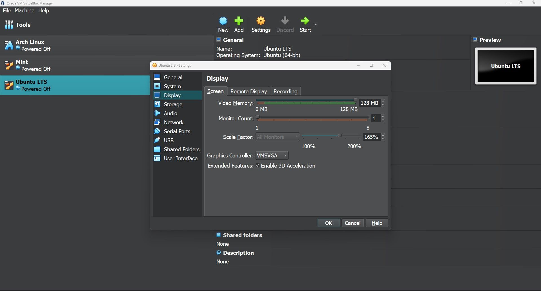This screenshot has height=291, width=541.
Task: Switch to the Recording tab
Action: pyautogui.click(x=285, y=91)
